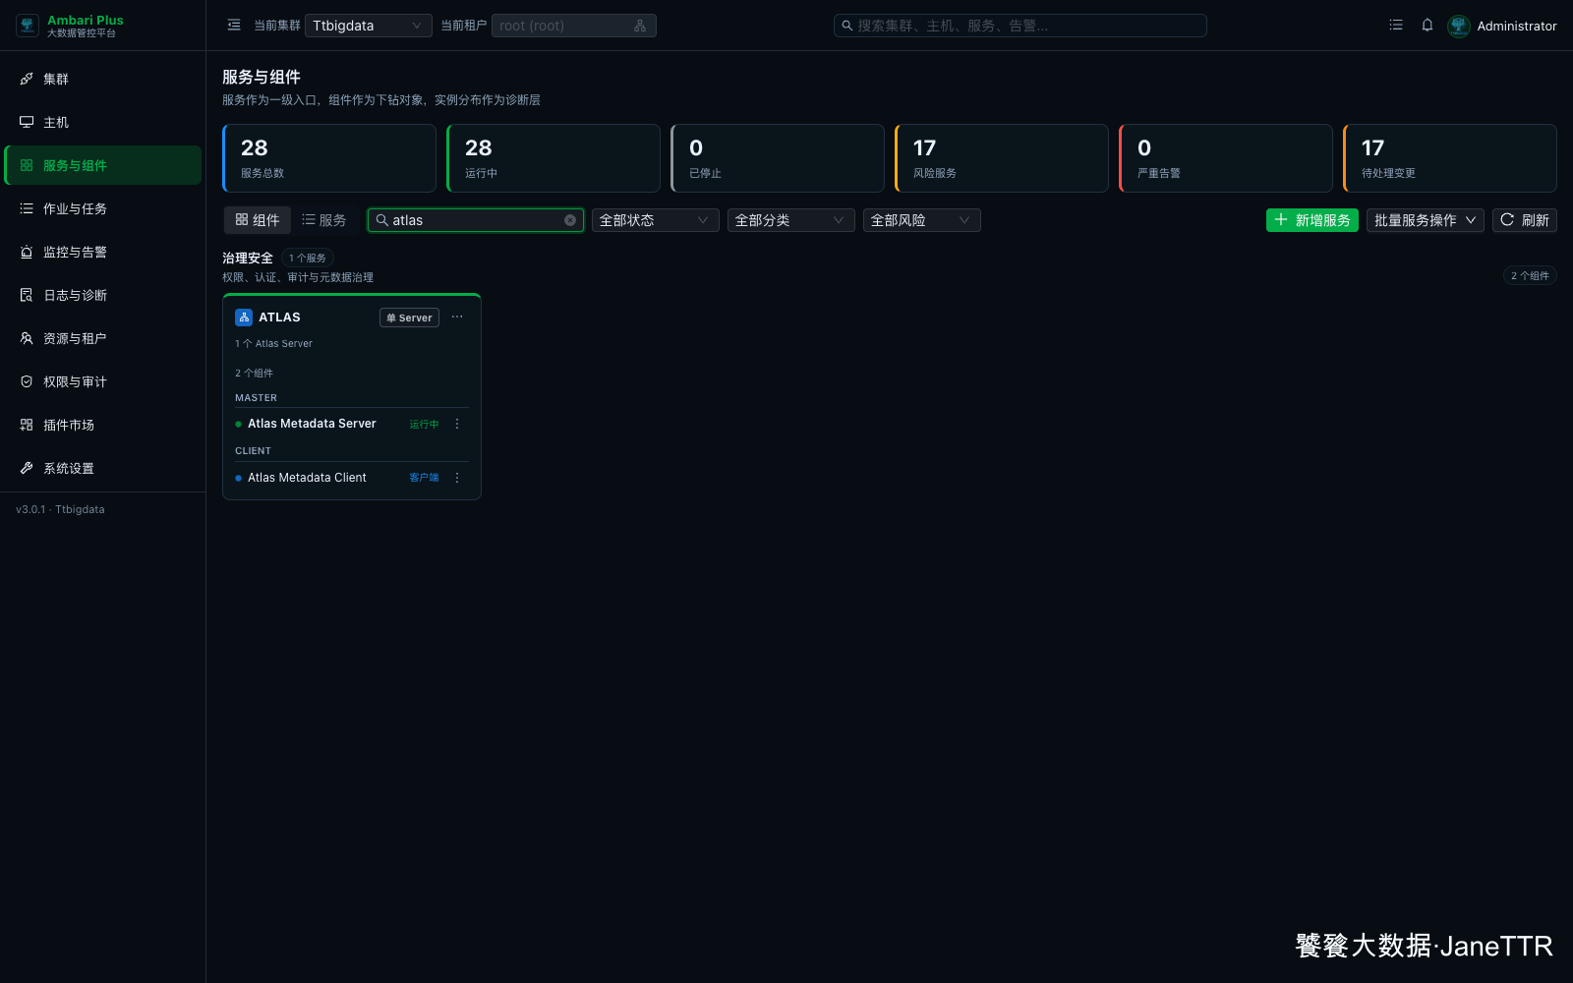The width and height of the screenshot is (1573, 983).
Task: Click the 风险服务 17 stat card
Action: [1002, 158]
